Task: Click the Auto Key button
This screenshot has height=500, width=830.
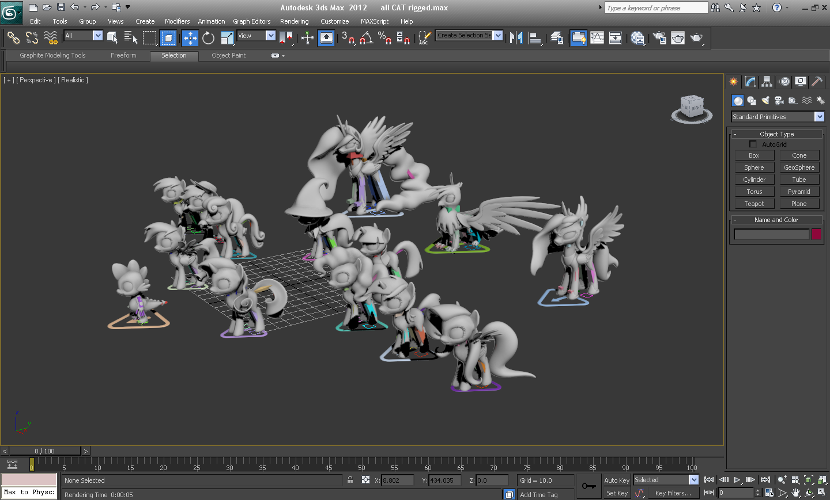Action: tap(617, 480)
